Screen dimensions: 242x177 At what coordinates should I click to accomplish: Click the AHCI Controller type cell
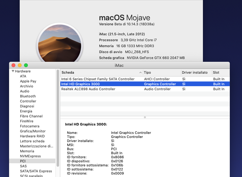(x=157, y=79)
